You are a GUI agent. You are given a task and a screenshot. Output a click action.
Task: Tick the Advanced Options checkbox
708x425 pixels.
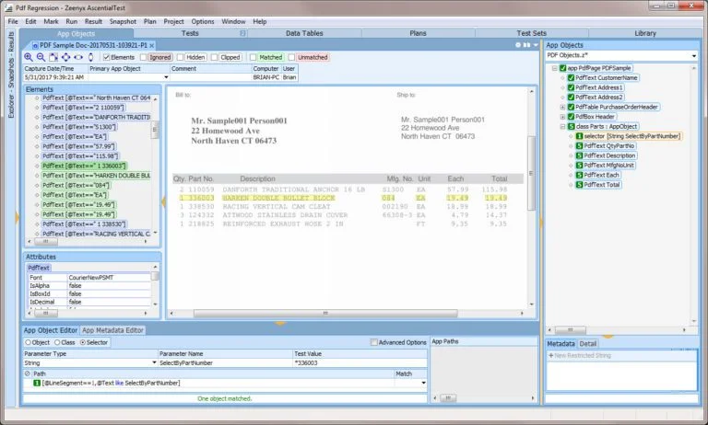click(x=374, y=342)
